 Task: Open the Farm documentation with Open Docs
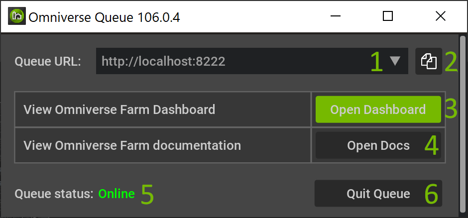[378, 145]
